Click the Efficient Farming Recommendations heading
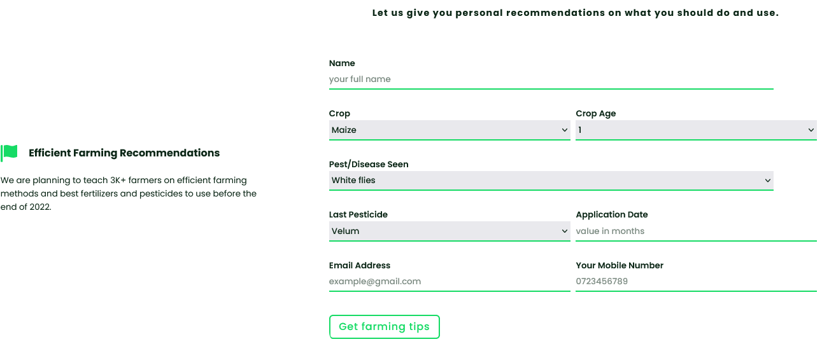836x358 pixels. [x=124, y=153]
